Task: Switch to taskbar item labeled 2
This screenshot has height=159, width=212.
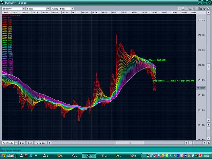Action: [104, 156]
